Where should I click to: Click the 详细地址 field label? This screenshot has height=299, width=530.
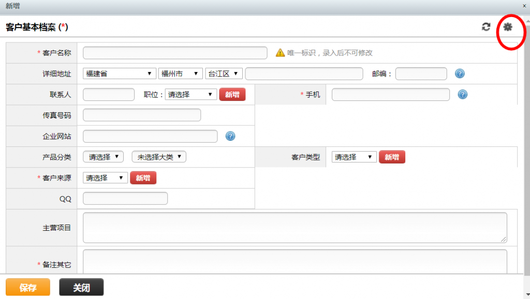click(57, 73)
